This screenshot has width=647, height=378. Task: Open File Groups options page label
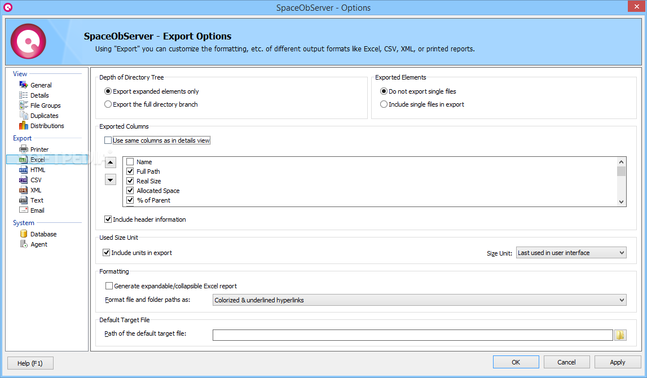pos(45,106)
